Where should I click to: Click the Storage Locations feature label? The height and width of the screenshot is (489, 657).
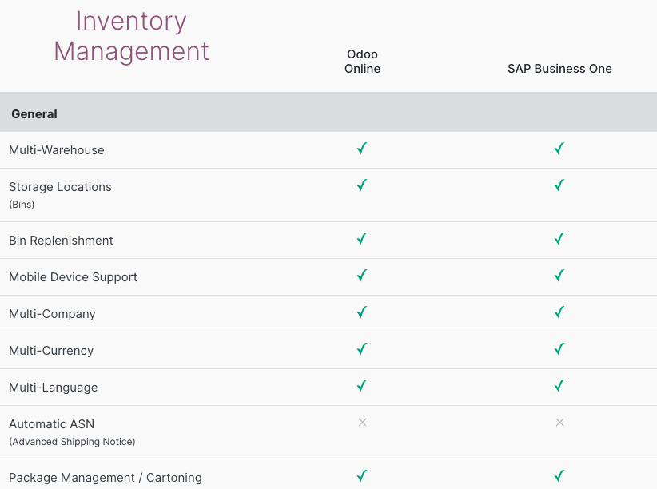point(60,187)
